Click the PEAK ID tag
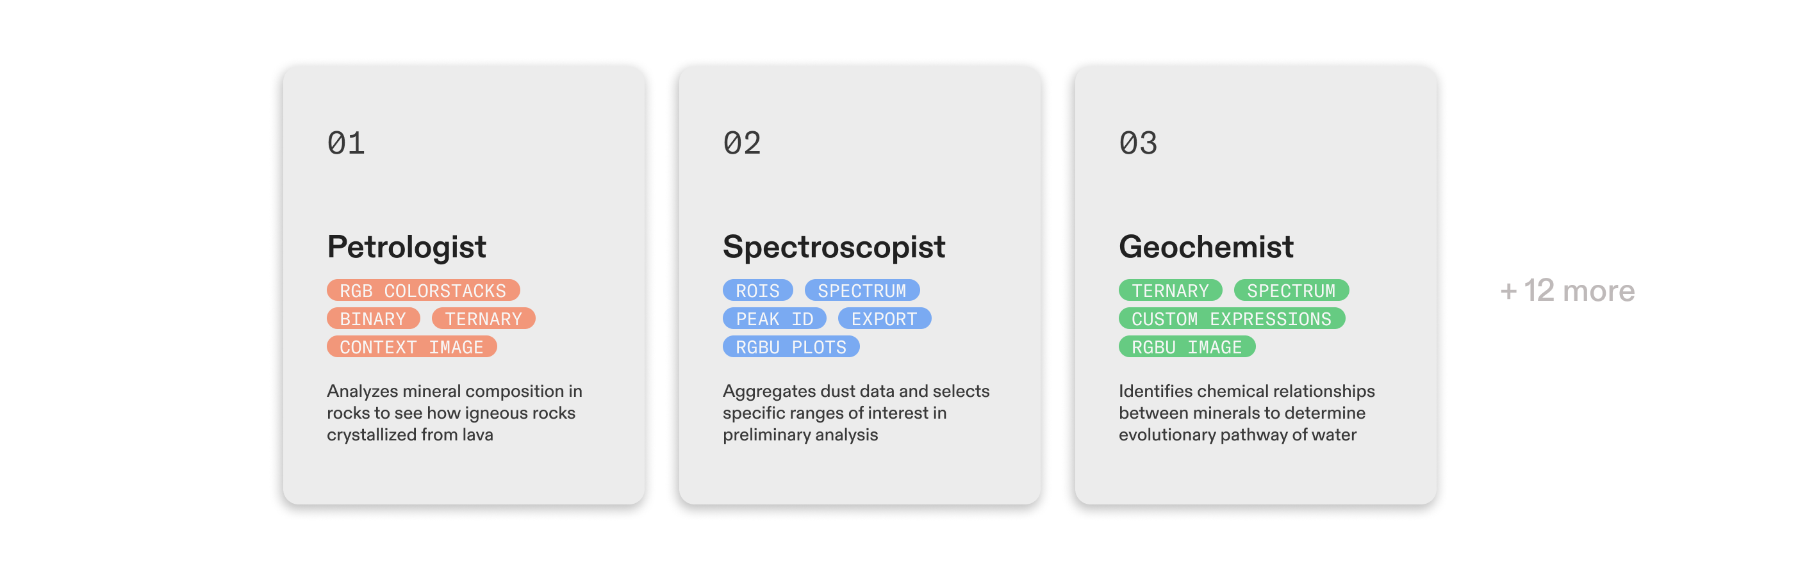This screenshot has height=571, width=1798. point(774,319)
